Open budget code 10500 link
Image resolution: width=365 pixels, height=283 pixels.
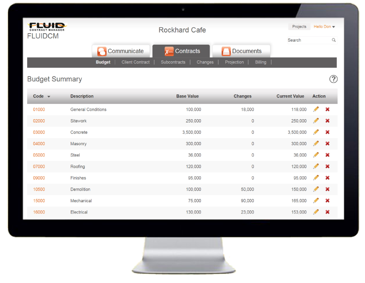(39, 189)
